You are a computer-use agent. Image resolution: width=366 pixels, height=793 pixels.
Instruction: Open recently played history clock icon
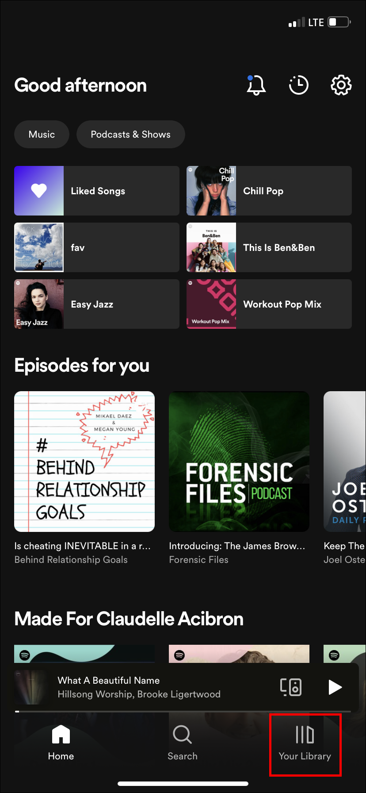pyautogui.click(x=298, y=85)
